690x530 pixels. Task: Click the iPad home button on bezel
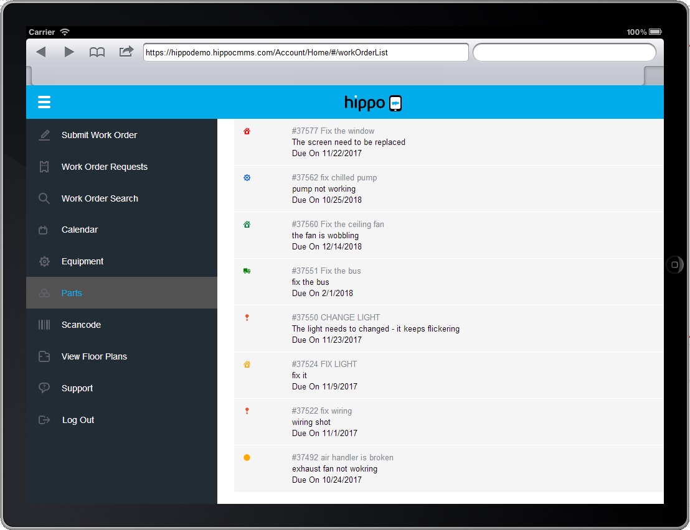[x=674, y=264]
